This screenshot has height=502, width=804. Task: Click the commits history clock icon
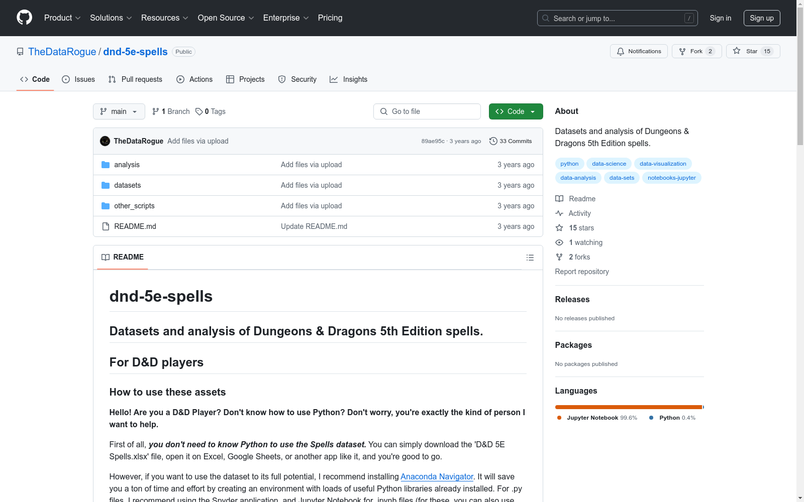493,141
